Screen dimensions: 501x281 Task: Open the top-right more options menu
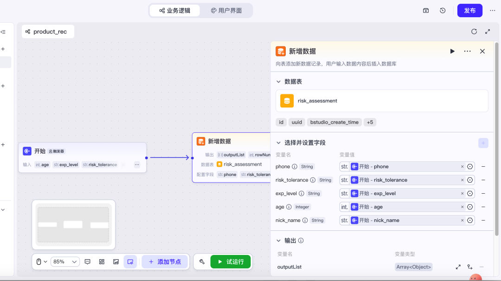493,11
